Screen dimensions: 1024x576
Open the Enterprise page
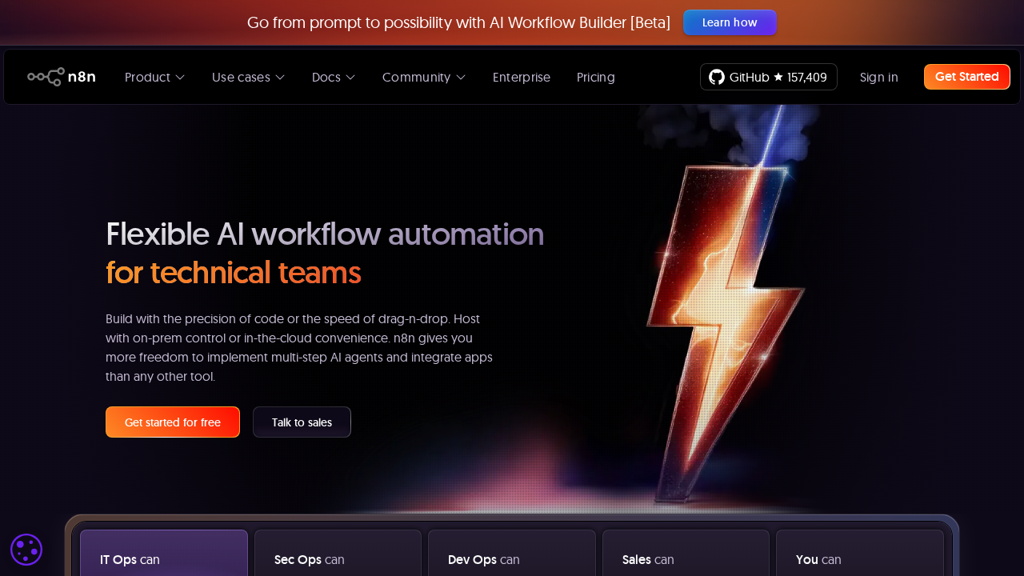(522, 77)
